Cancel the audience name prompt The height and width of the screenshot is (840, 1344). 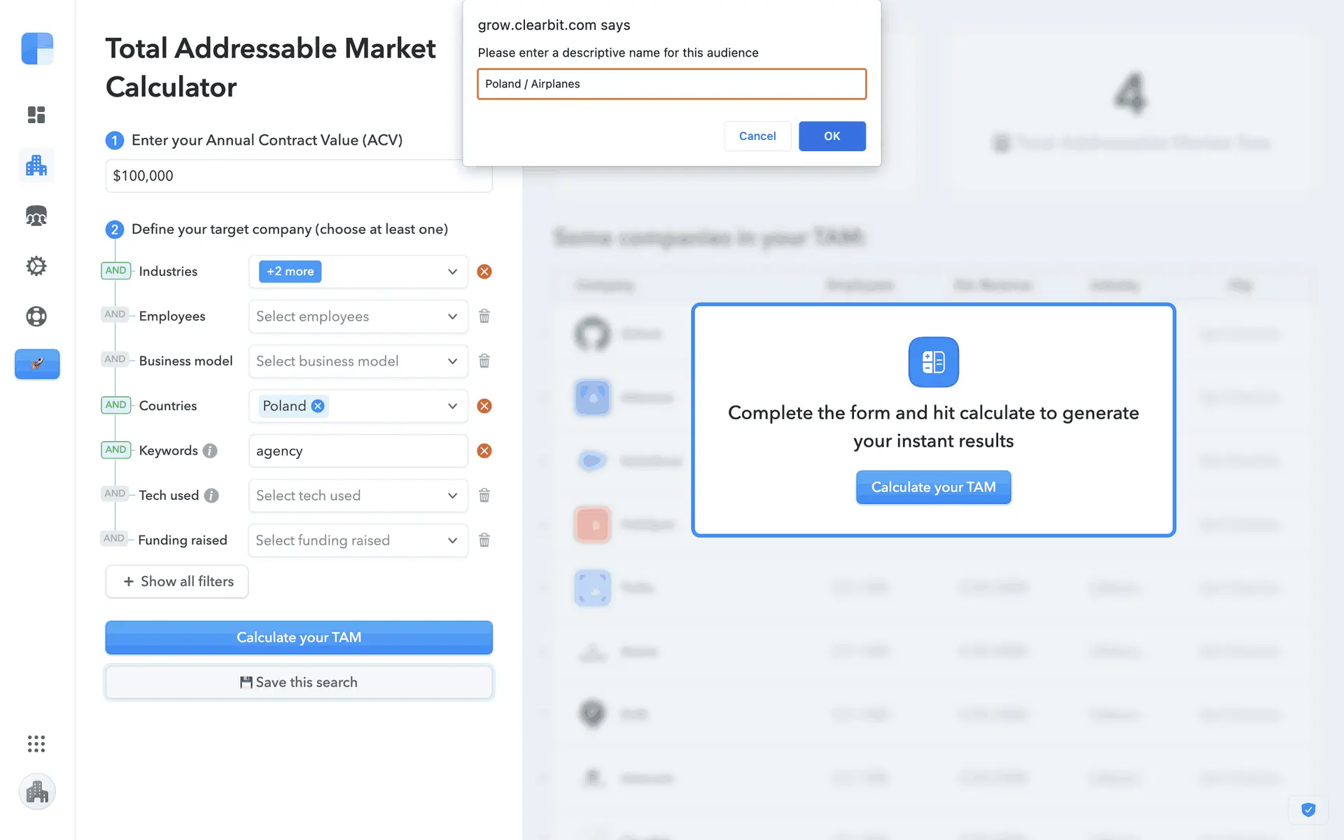pos(757,136)
